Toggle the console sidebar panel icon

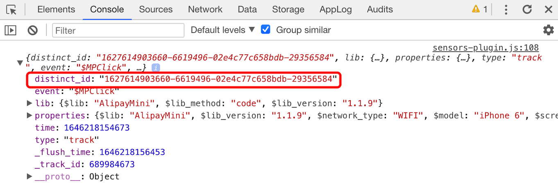tap(10, 30)
